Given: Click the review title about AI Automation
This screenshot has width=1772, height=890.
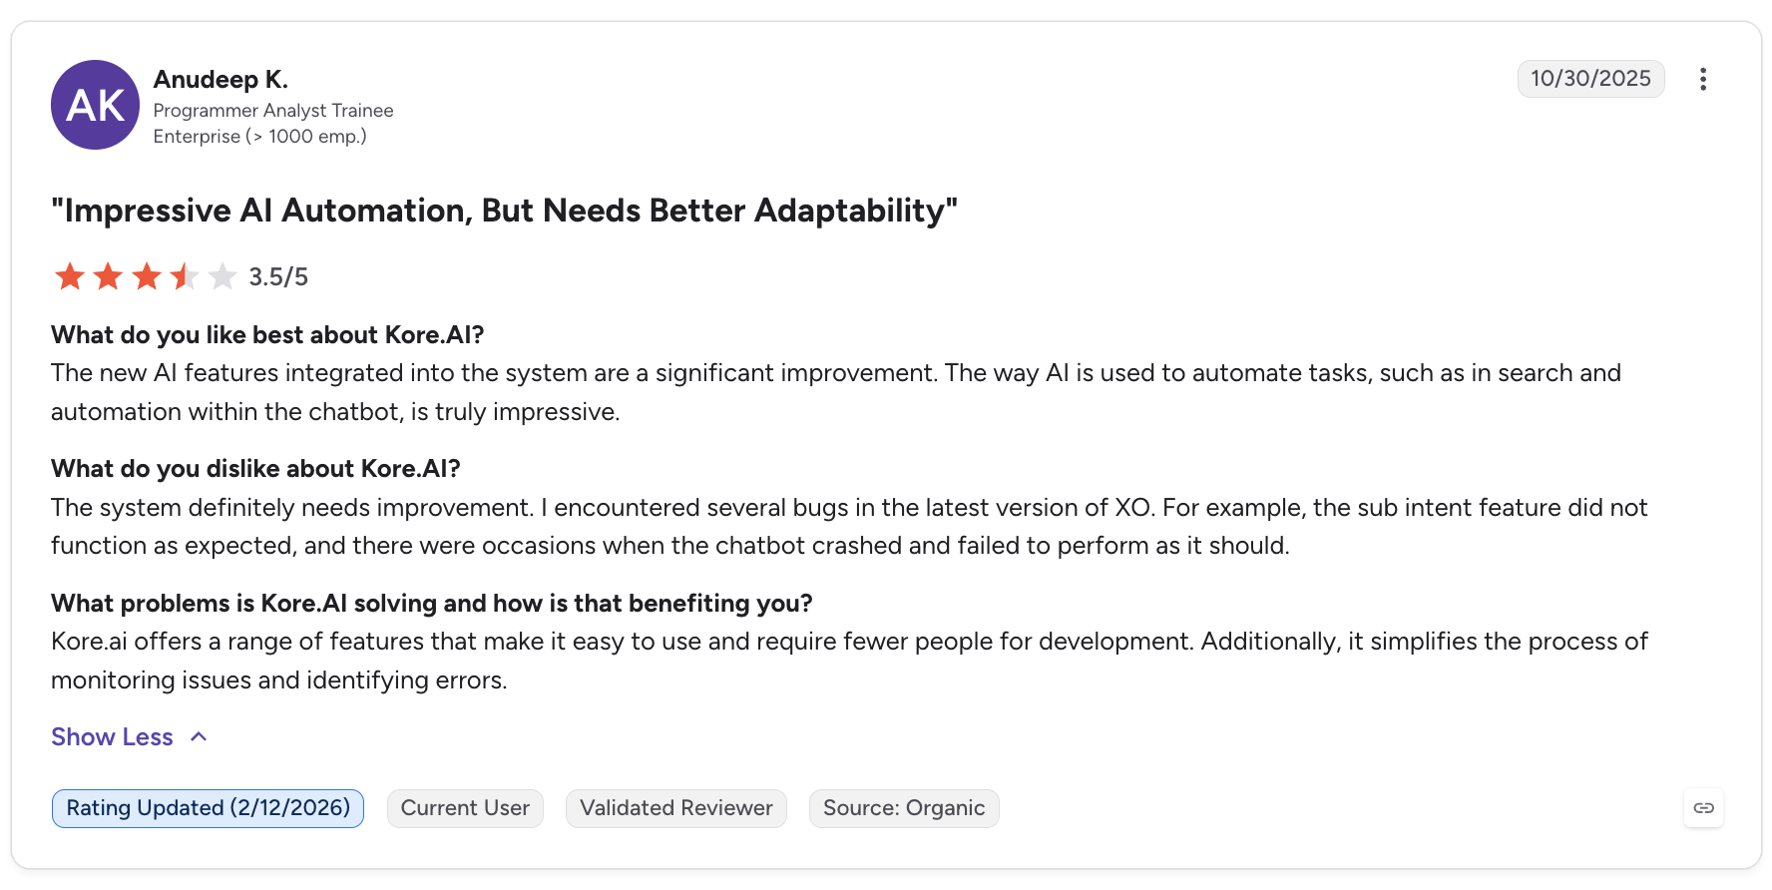Looking at the screenshot, I should 504,211.
